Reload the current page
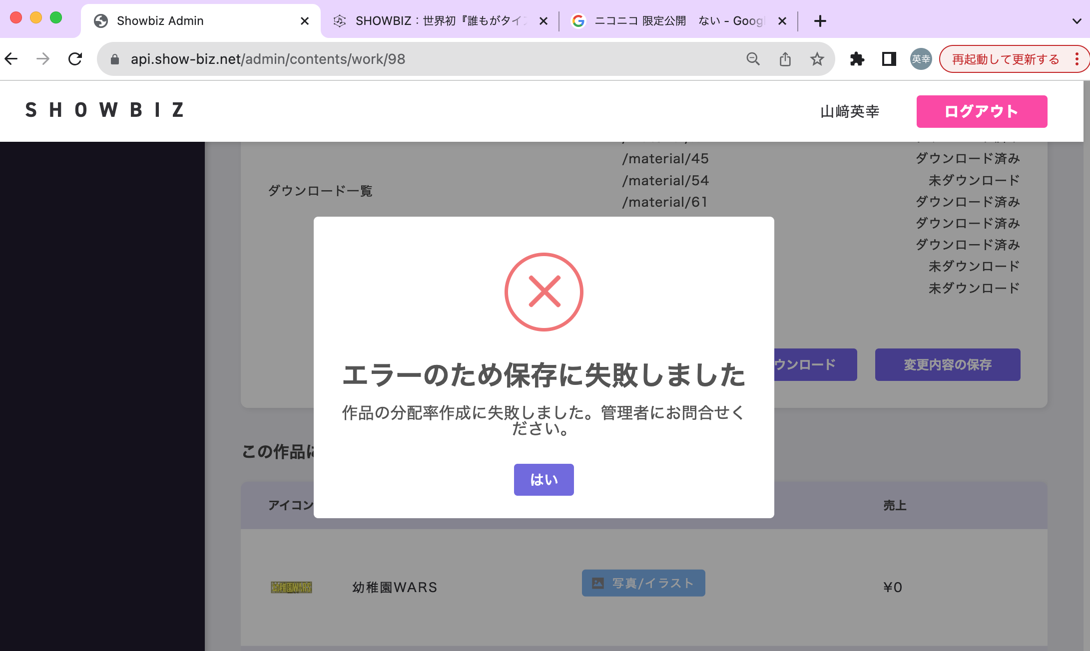 [x=75, y=59]
